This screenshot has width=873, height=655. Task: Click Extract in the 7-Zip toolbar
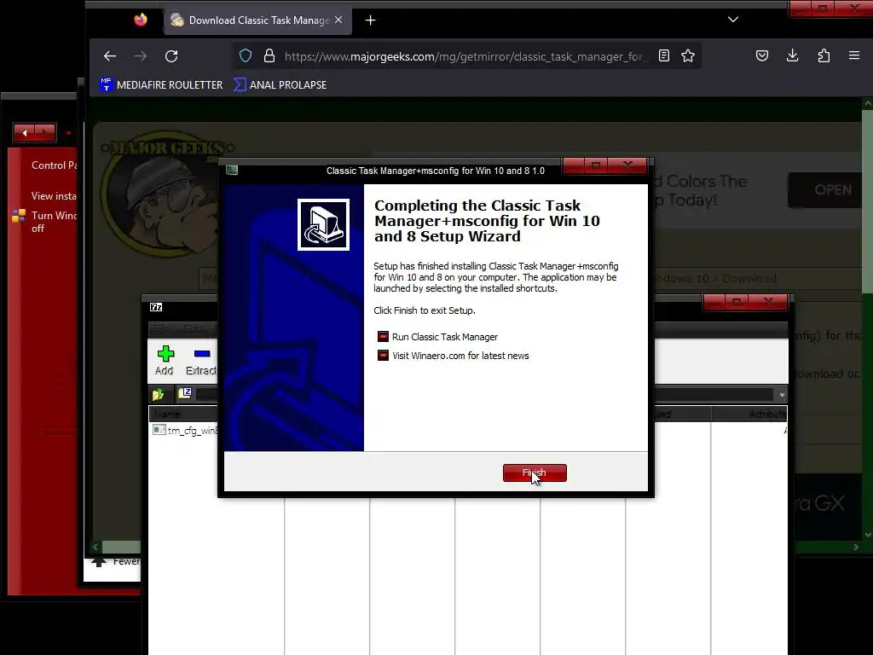click(201, 360)
